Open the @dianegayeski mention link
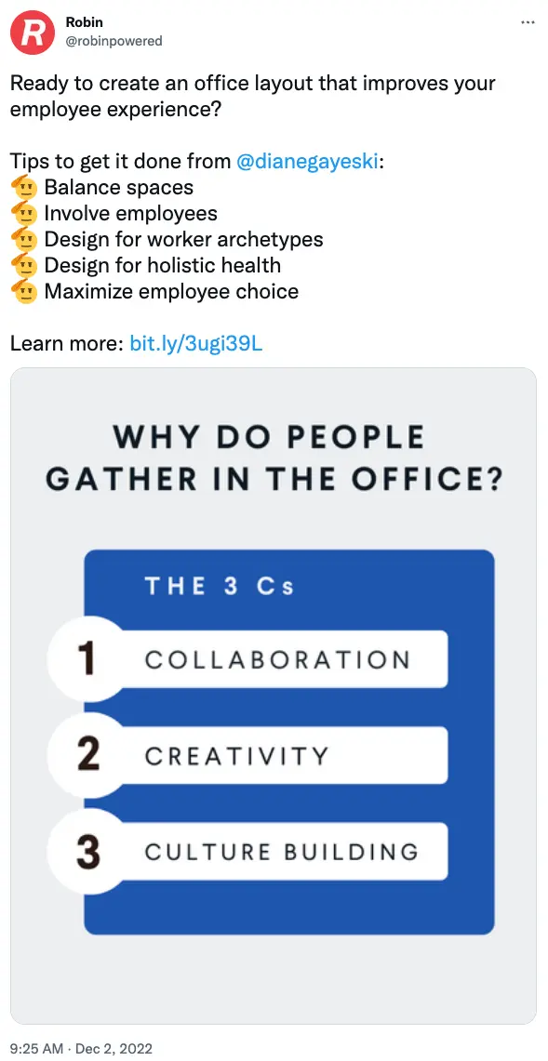Screen dimensions: 548x1061 [307, 161]
